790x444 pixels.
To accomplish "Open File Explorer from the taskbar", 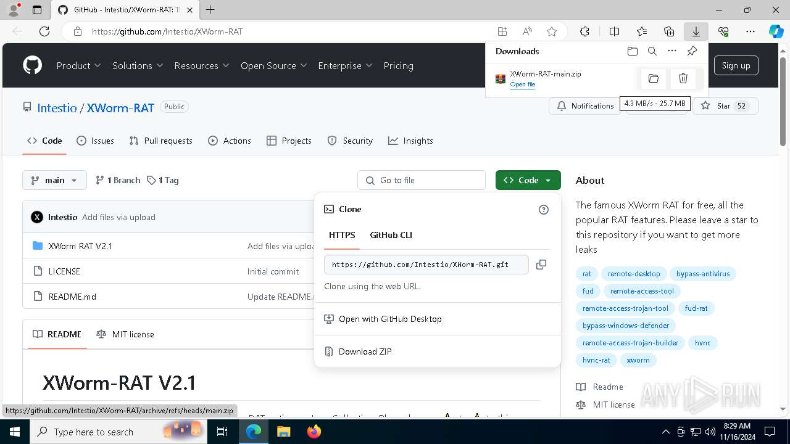I will tap(283, 432).
